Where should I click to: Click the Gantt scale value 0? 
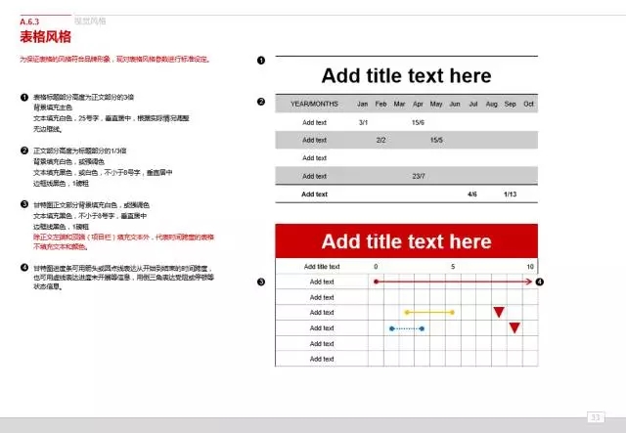376,267
